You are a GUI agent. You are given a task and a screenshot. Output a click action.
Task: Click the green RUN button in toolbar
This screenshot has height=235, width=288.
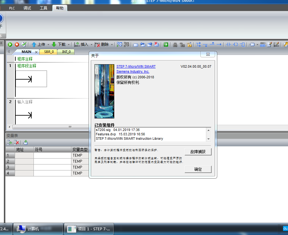coord(10,44)
